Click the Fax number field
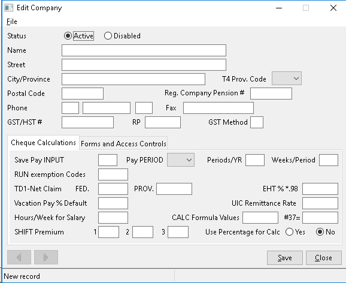This screenshot has height=283, width=346. 218,108
